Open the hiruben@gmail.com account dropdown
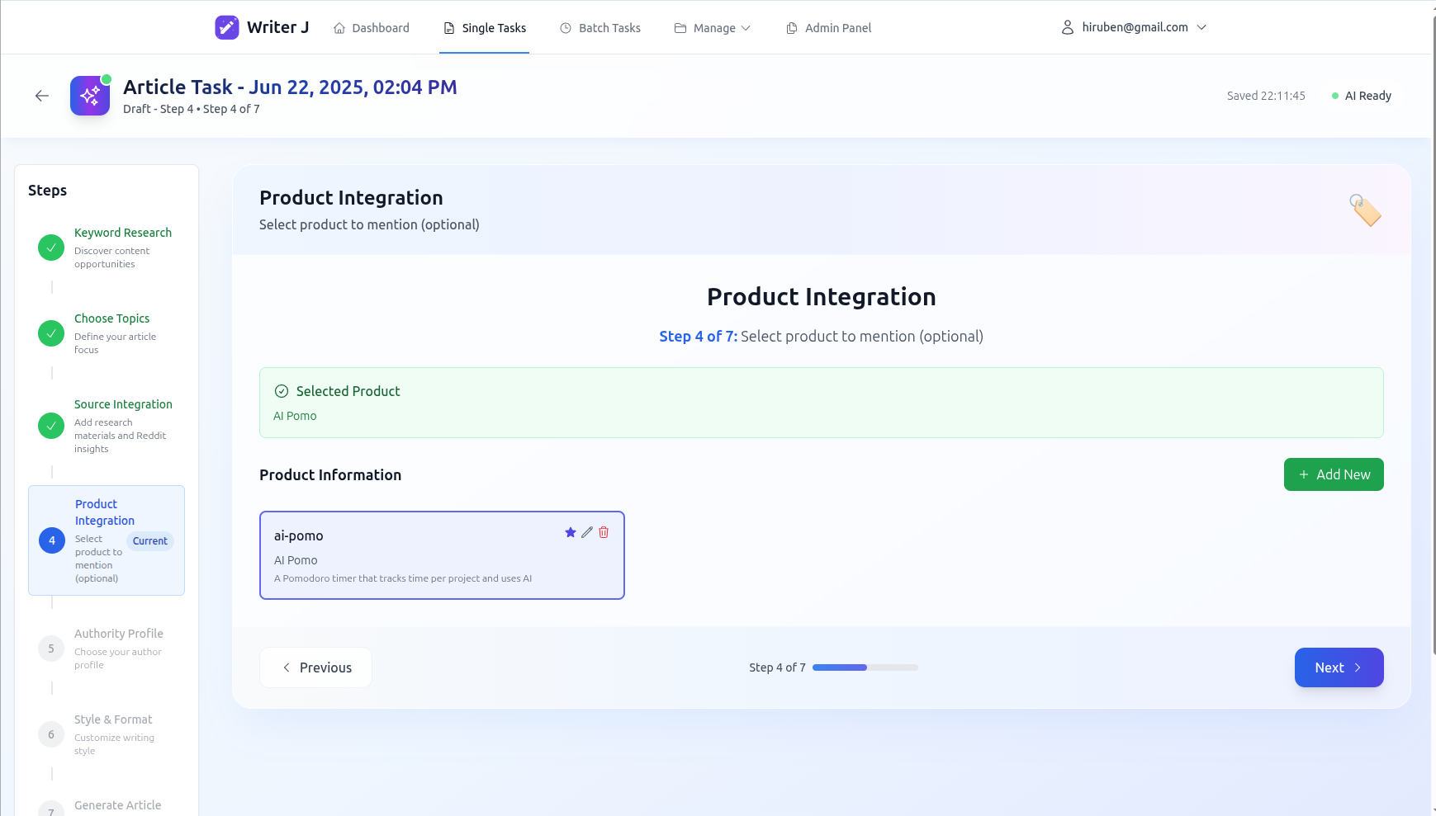Viewport: 1436px width, 816px height. (x=1134, y=27)
